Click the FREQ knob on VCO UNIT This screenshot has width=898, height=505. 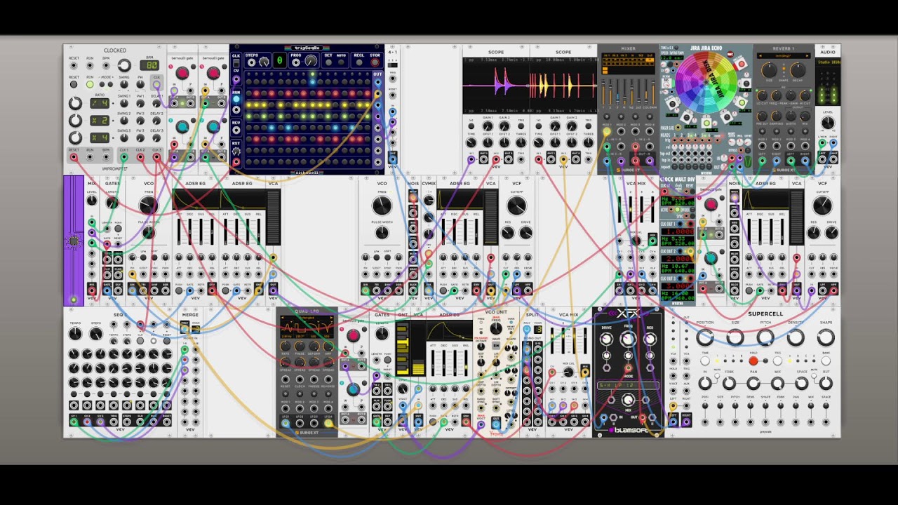tap(495, 328)
